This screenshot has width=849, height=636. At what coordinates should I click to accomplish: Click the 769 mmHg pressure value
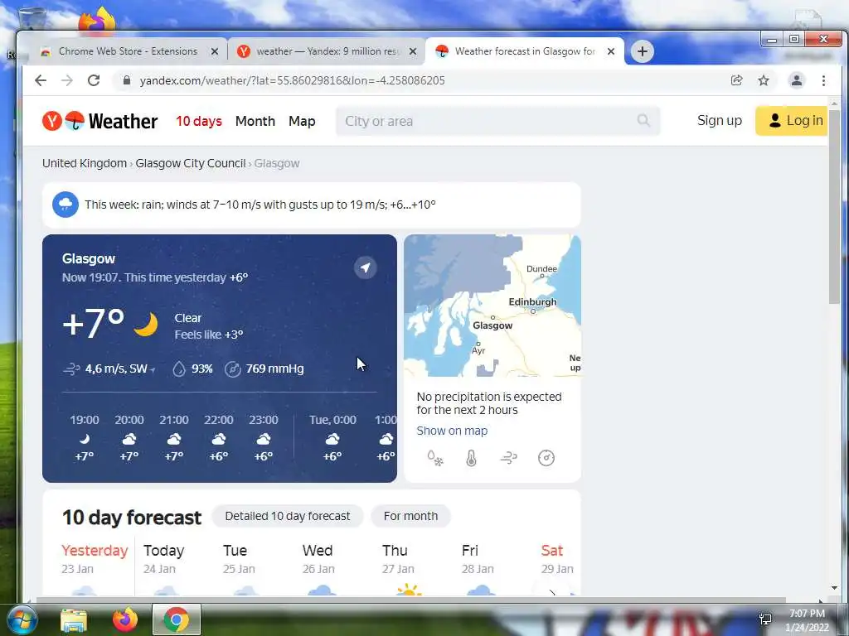click(274, 369)
